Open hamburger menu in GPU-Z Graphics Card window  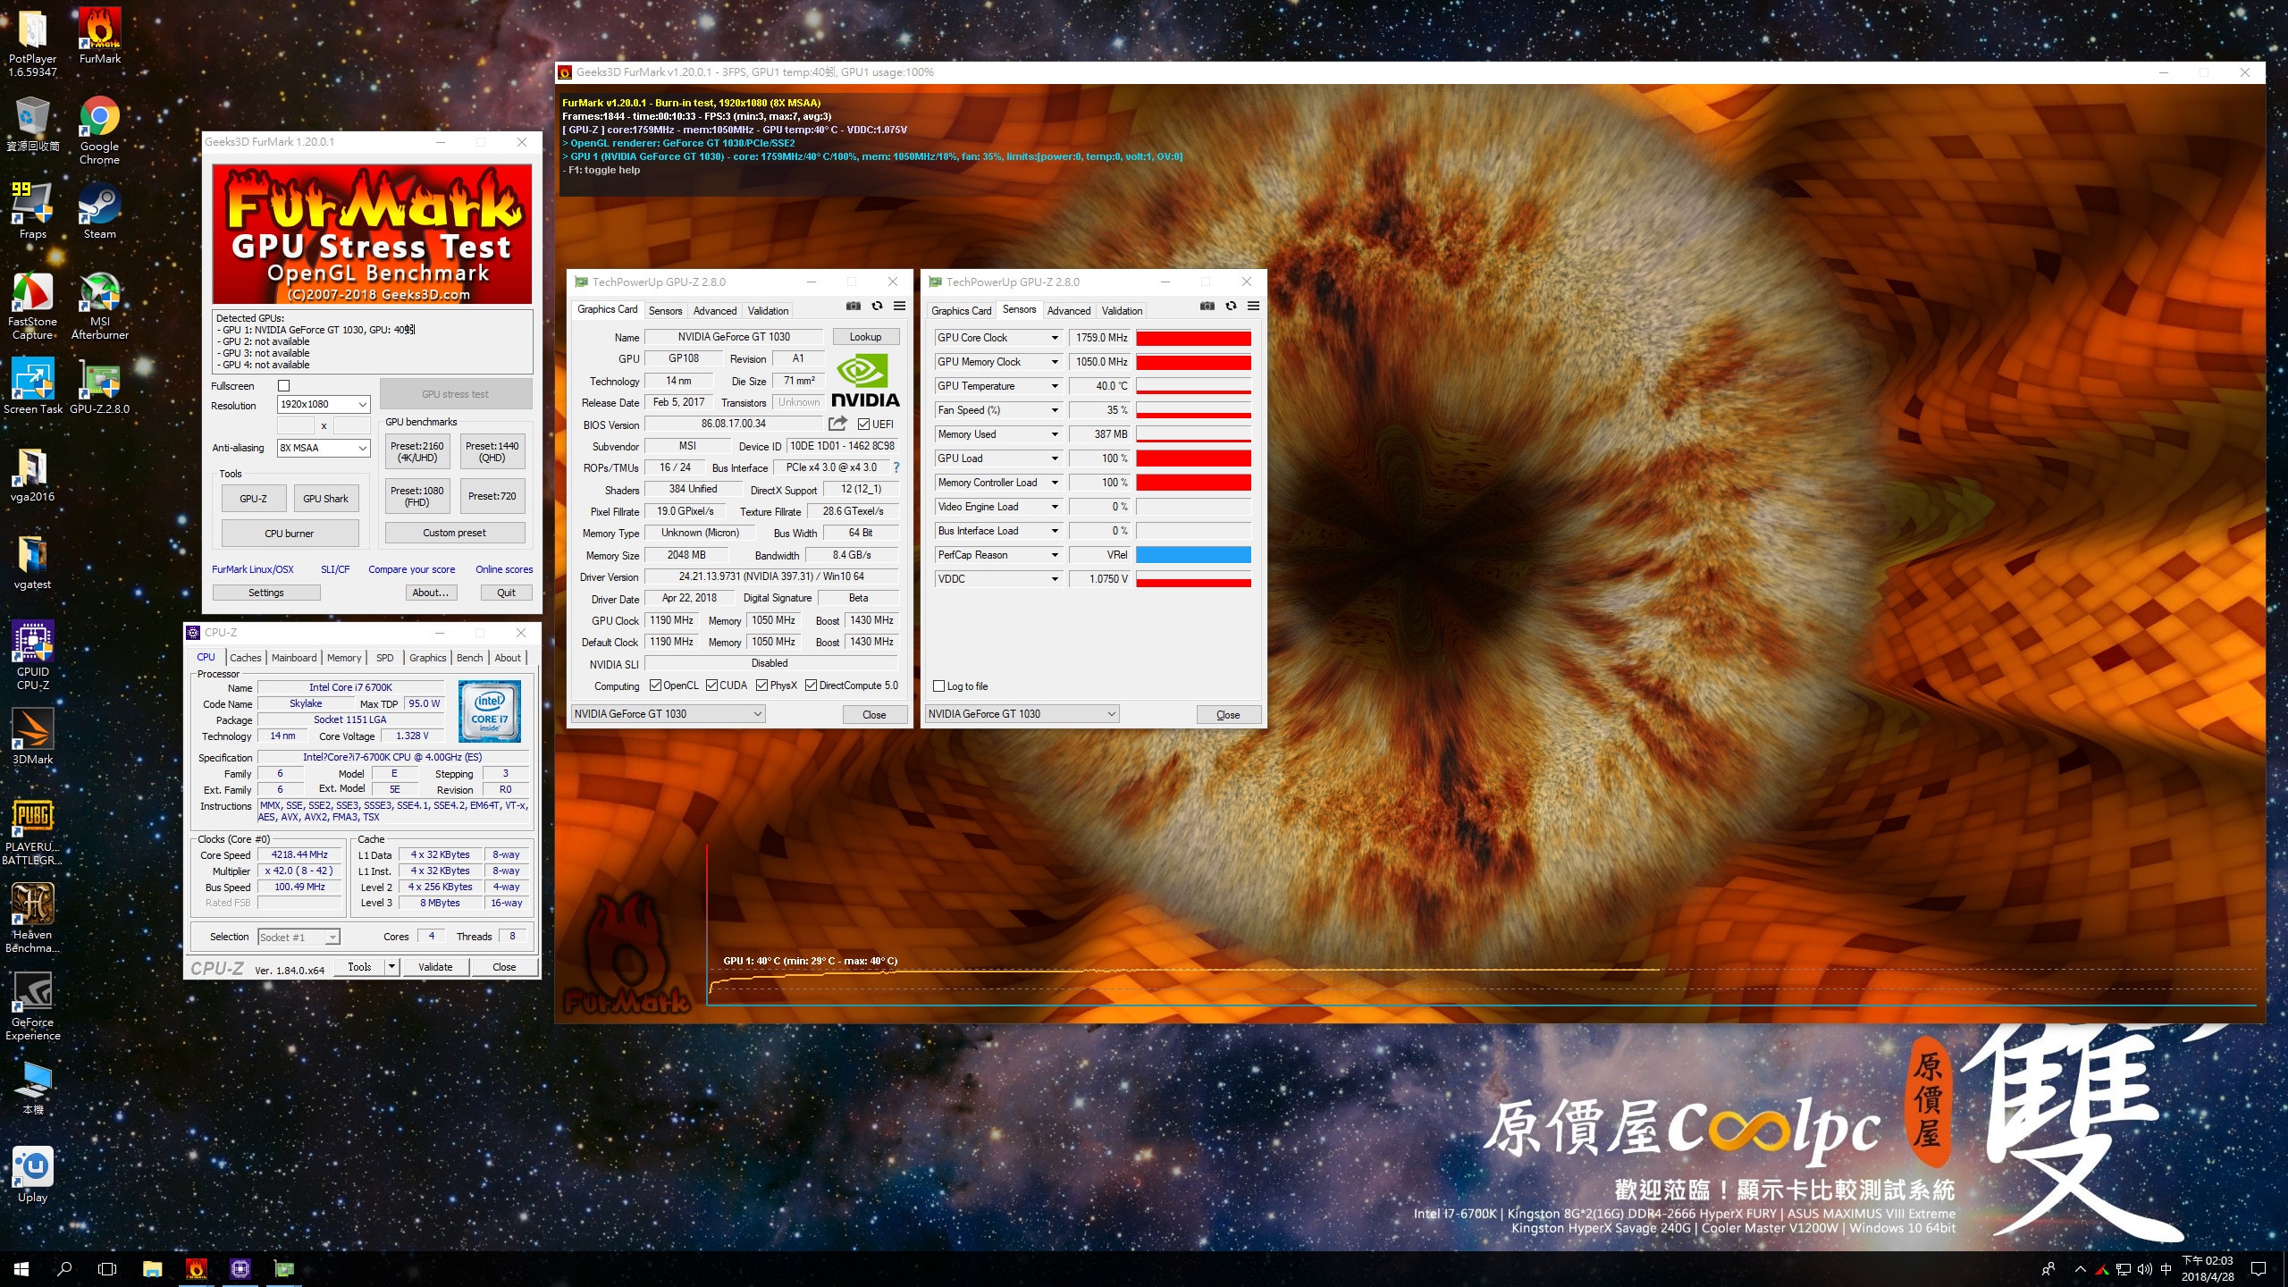pyautogui.click(x=899, y=307)
